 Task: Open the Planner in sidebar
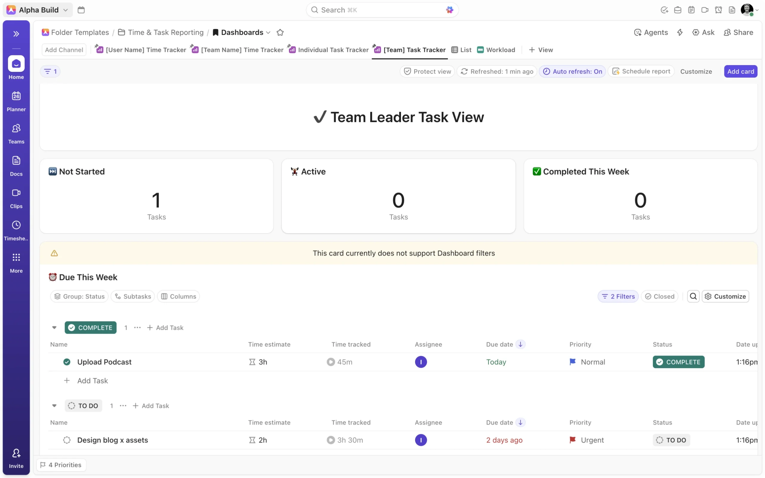[16, 101]
